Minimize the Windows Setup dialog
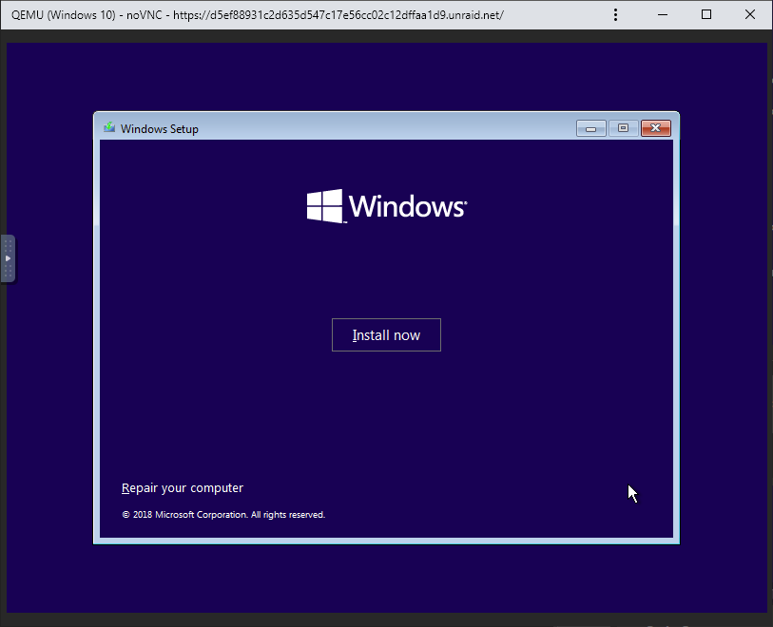Screen dimensions: 773x627 point(591,128)
